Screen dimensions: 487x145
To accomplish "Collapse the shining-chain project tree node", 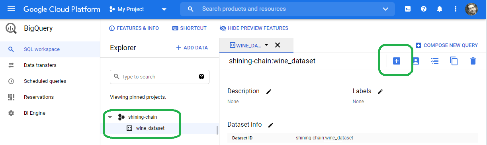I will (x=110, y=117).
